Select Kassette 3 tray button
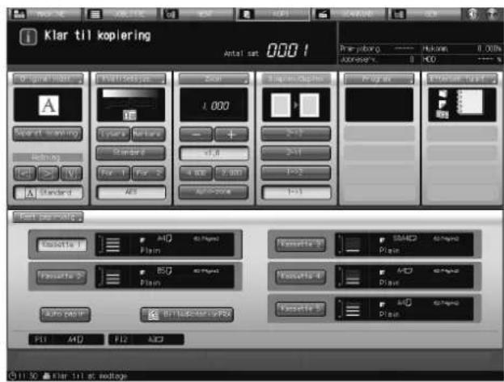 300,245
